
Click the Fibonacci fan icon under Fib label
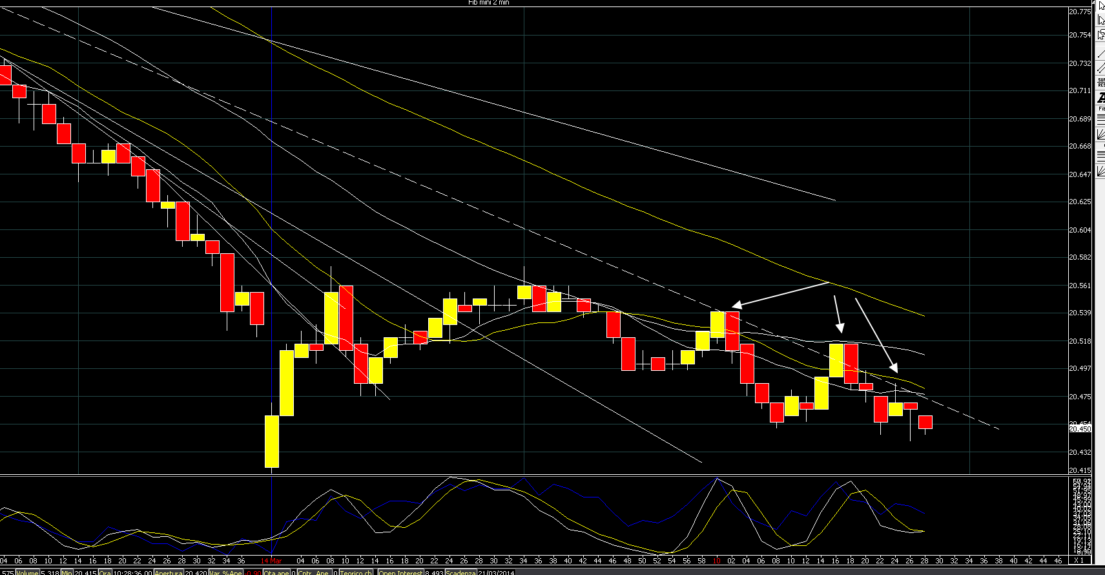pyautogui.click(x=1100, y=133)
